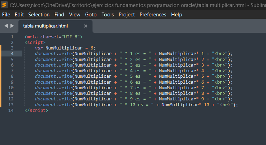This screenshot has width=266, height=145.
Task: Click the file path in title bar
Action: point(127,5)
